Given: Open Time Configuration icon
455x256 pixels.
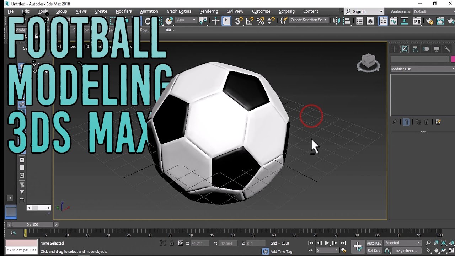Looking at the screenshot, I should point(344,251).
